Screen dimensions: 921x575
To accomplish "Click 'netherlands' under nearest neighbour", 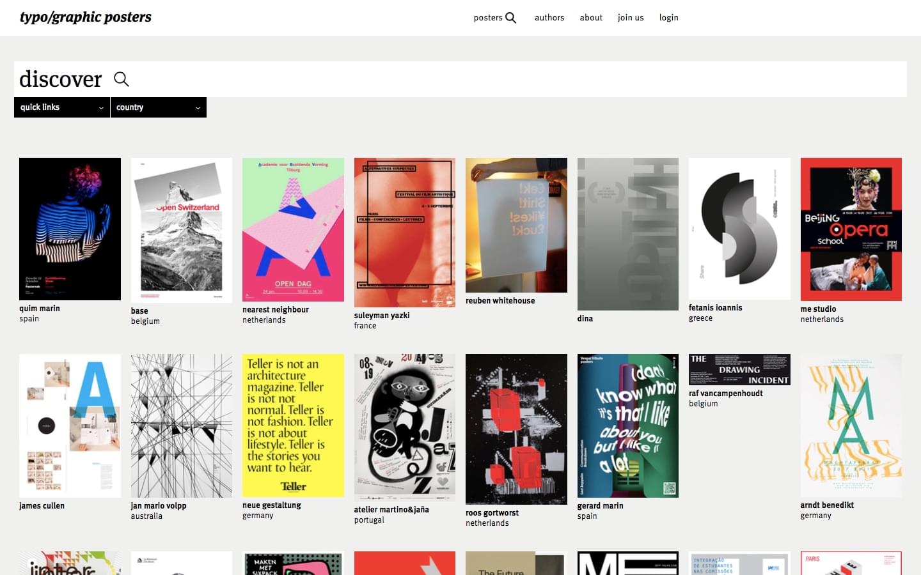I will [264, 320].
